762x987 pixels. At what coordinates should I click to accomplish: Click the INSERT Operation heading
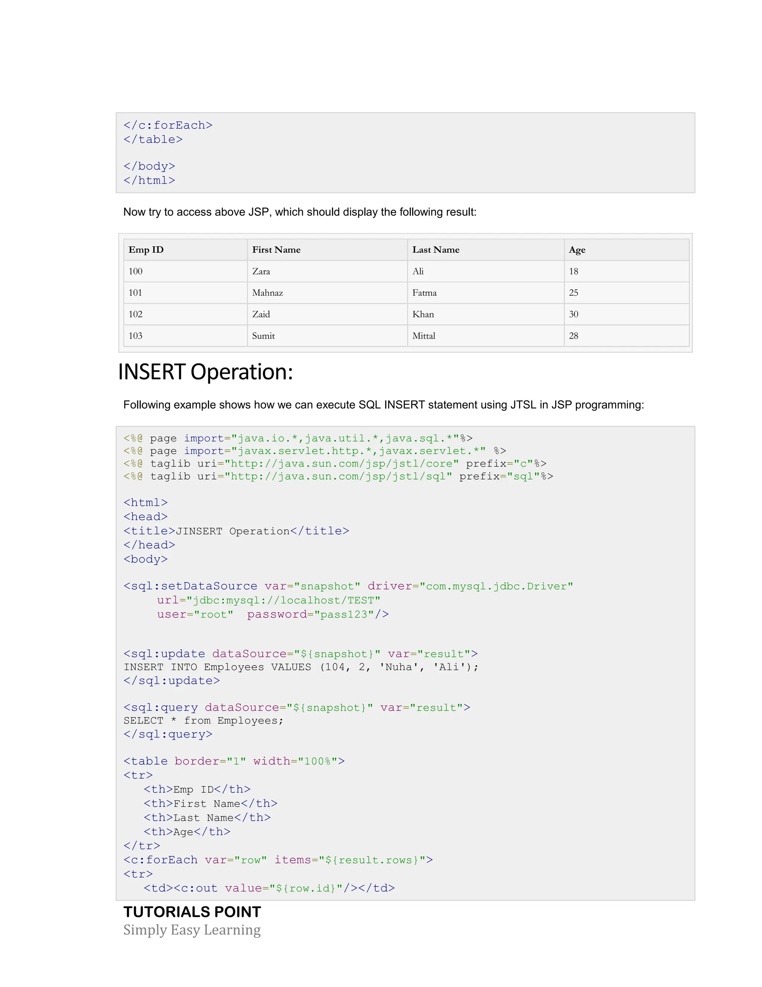pos(205,372)
